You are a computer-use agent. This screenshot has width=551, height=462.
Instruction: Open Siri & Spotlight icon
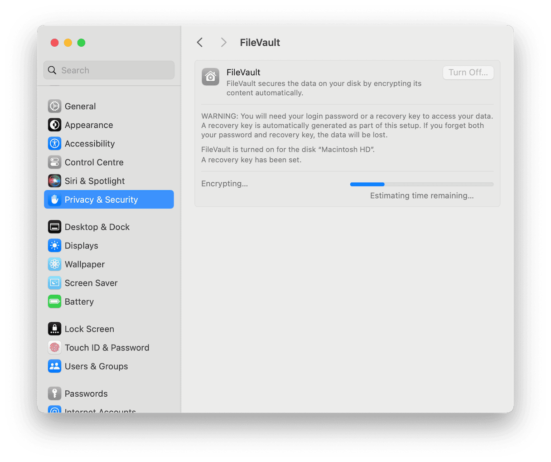click(x=54, y=181)
